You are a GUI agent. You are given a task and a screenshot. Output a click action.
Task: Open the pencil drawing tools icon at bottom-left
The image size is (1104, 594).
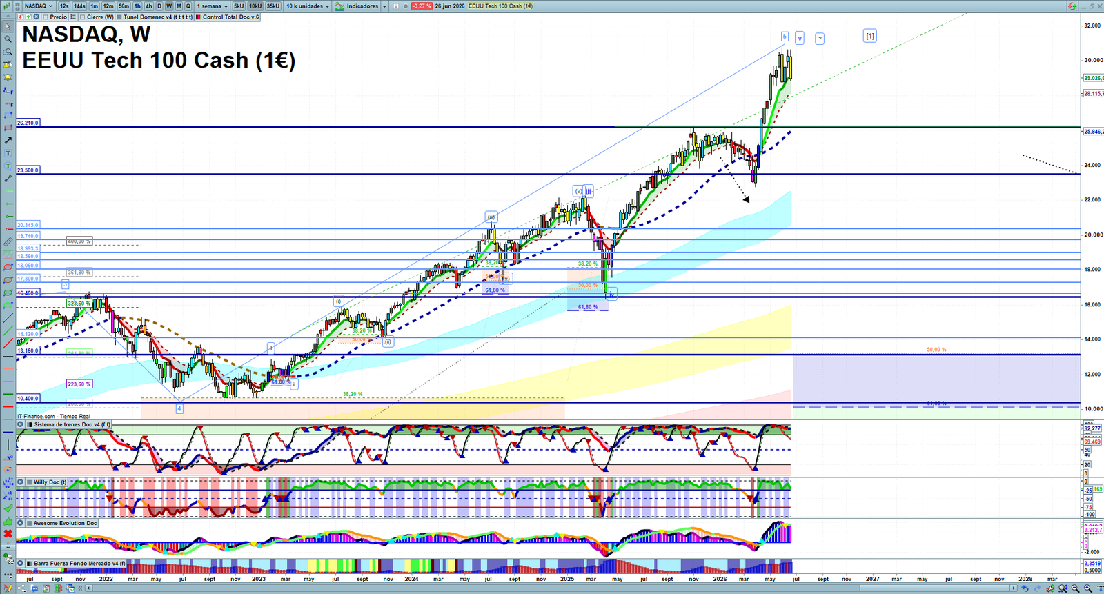pyautogui.click(x=8, y=588)
